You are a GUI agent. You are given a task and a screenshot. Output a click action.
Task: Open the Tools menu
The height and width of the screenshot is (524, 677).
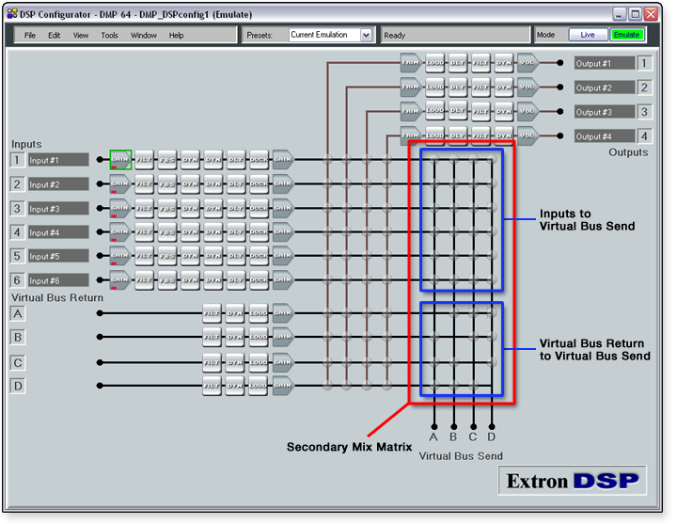tap(109, 35)
